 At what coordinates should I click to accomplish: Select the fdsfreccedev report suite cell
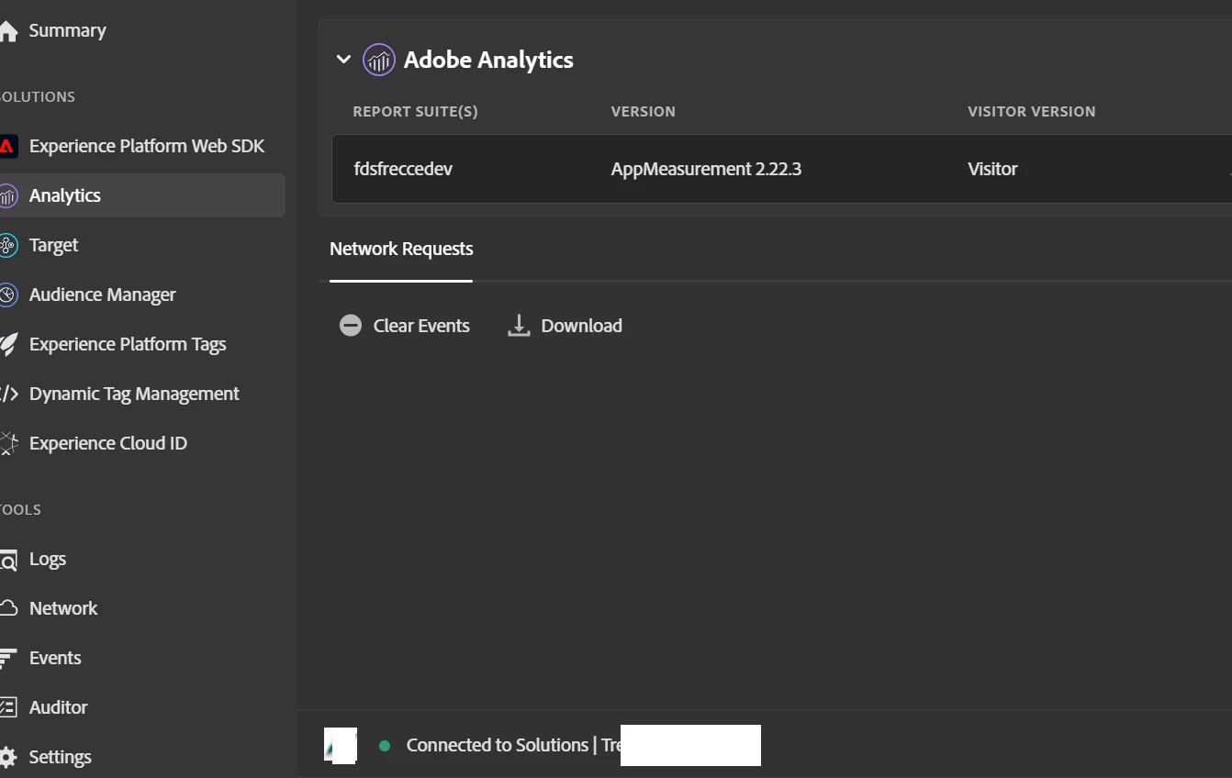tap(403, 169)
